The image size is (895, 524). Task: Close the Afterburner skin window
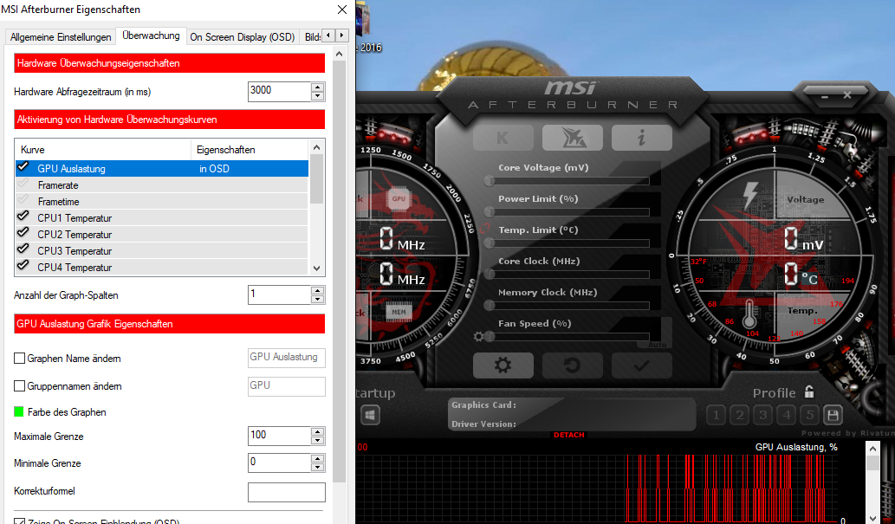click(x=847, y=95)
